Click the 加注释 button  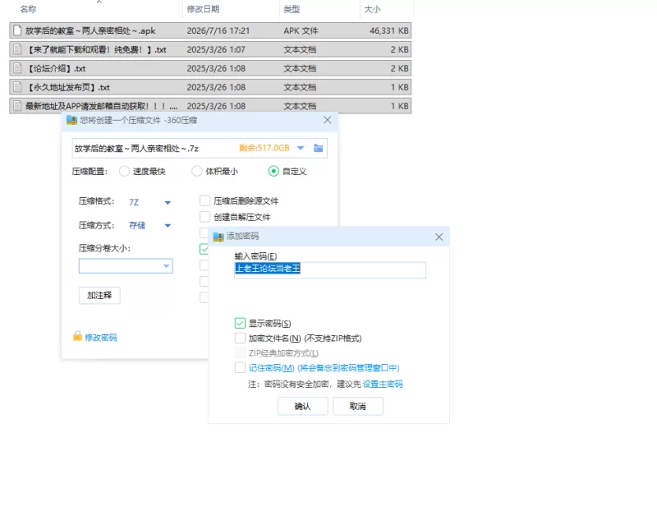(99, 295)
